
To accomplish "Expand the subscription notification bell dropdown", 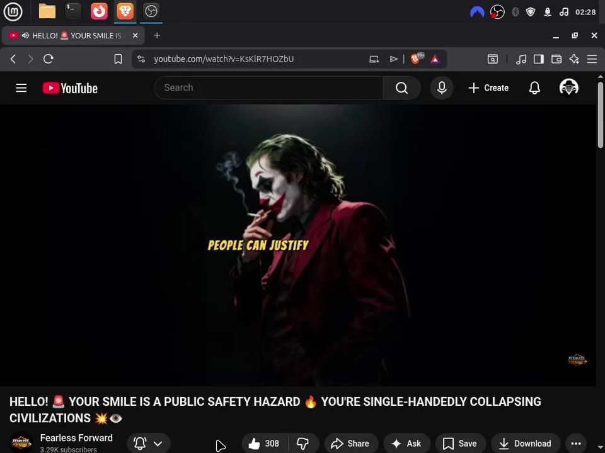I will pyautogui.click(x=148, y=444).
